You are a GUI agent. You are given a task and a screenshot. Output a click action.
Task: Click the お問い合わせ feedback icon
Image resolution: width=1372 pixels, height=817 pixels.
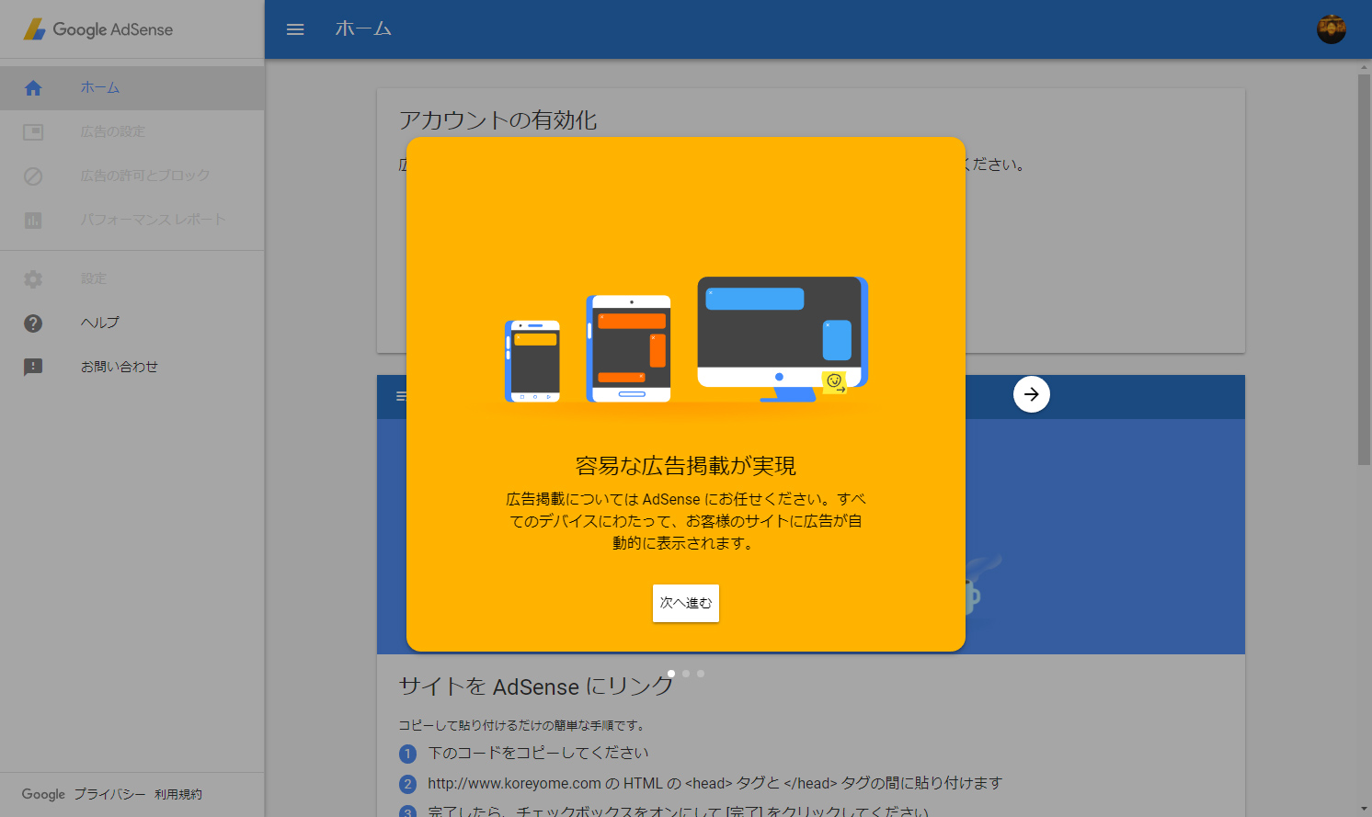click(33, 368)
